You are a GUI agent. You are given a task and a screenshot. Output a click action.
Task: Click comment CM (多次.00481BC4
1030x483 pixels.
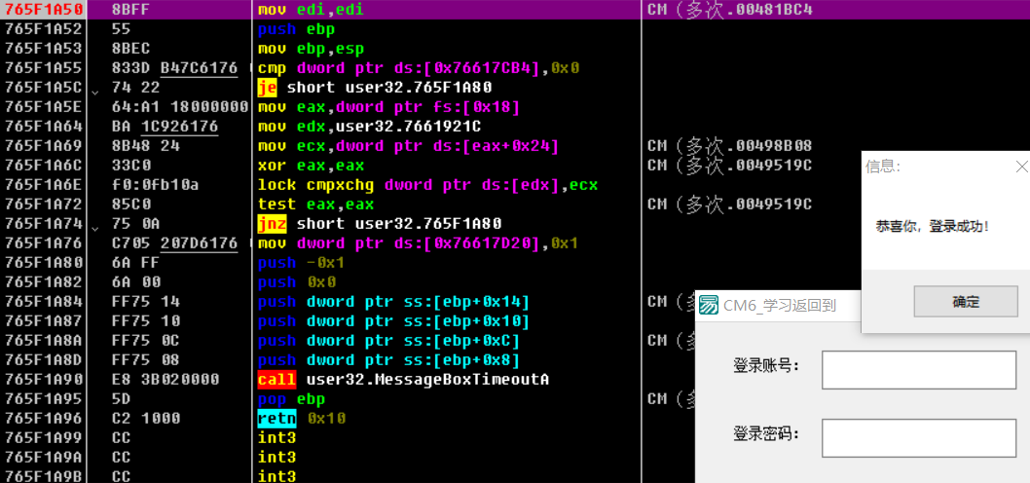point(729,10)
